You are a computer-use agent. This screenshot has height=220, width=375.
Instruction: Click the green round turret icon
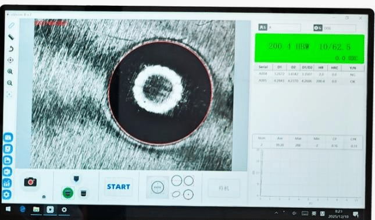(x=68, y=193)
